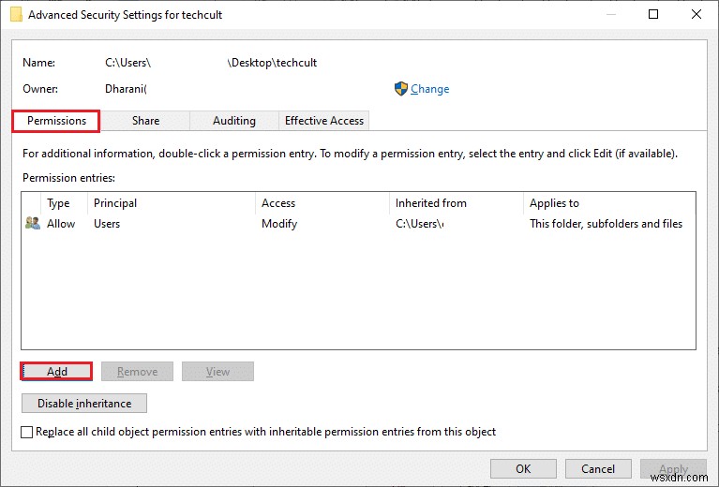This screenshot has height=487, width=719.
Task: Select the Allow cell in entry row
Action: point(61,224)
